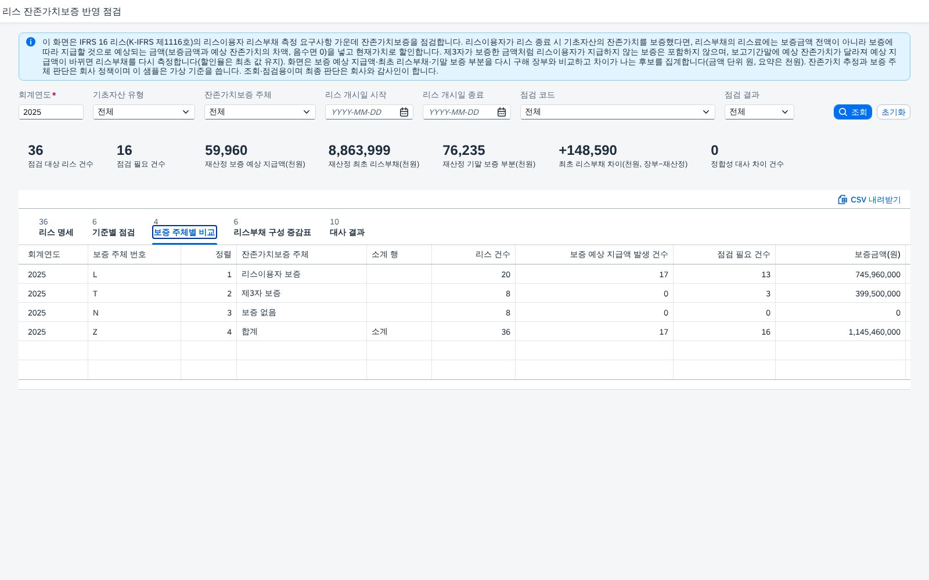
Task: Click the 점검 필요 건수 column header
Action: pos(725,255)
